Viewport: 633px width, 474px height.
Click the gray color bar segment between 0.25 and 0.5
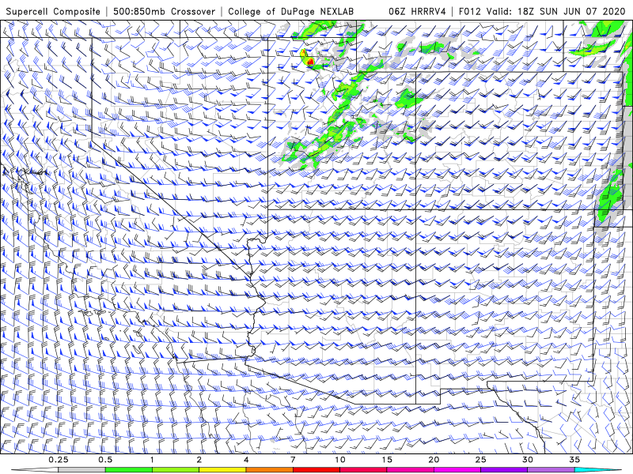click(x=81, y=470)
